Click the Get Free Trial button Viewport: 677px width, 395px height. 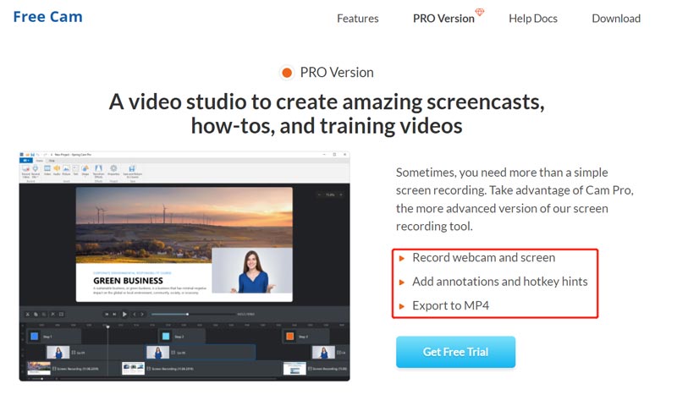[455, 352]
